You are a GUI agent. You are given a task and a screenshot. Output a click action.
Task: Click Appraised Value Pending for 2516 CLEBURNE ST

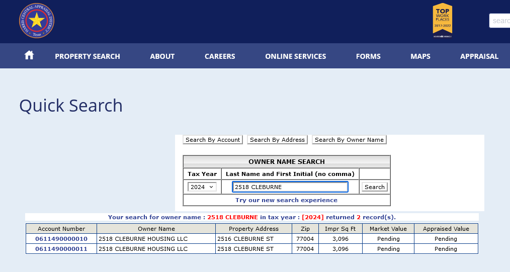click(446, 239)
